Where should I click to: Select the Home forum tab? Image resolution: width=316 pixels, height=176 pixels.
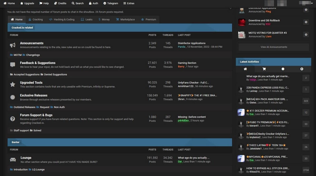[17, 20]
